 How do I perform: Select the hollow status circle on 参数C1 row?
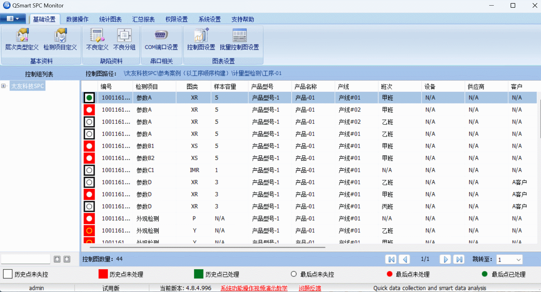coord(89,170)
